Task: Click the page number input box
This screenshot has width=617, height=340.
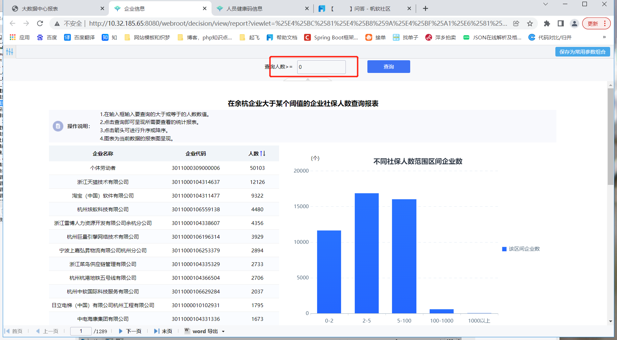Action: click(x=81, y=331)
